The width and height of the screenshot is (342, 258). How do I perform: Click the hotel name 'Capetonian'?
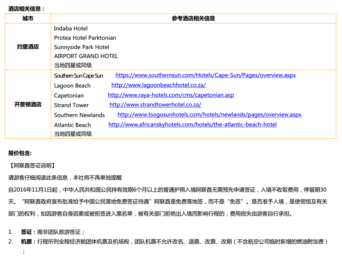click(69, 96)
